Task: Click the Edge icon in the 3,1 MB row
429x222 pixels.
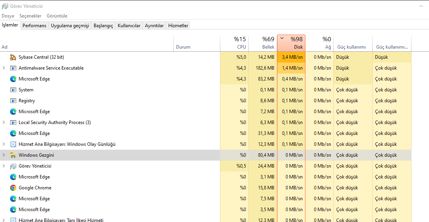Action: (13, 177)
